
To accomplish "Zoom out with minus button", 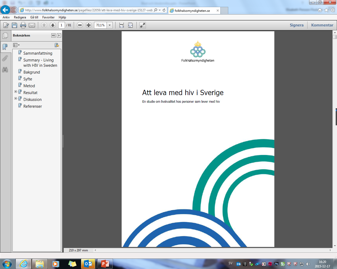I will pos(80,25).
